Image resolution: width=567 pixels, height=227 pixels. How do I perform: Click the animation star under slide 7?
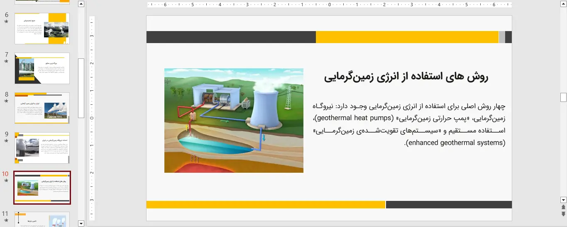click(6, 61)
